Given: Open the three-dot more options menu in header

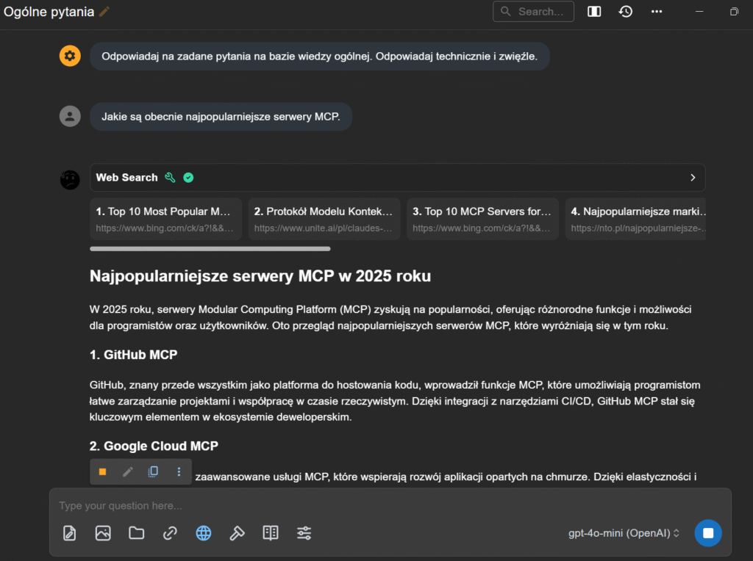Looking at the screenshot, I should click(657, 12).
